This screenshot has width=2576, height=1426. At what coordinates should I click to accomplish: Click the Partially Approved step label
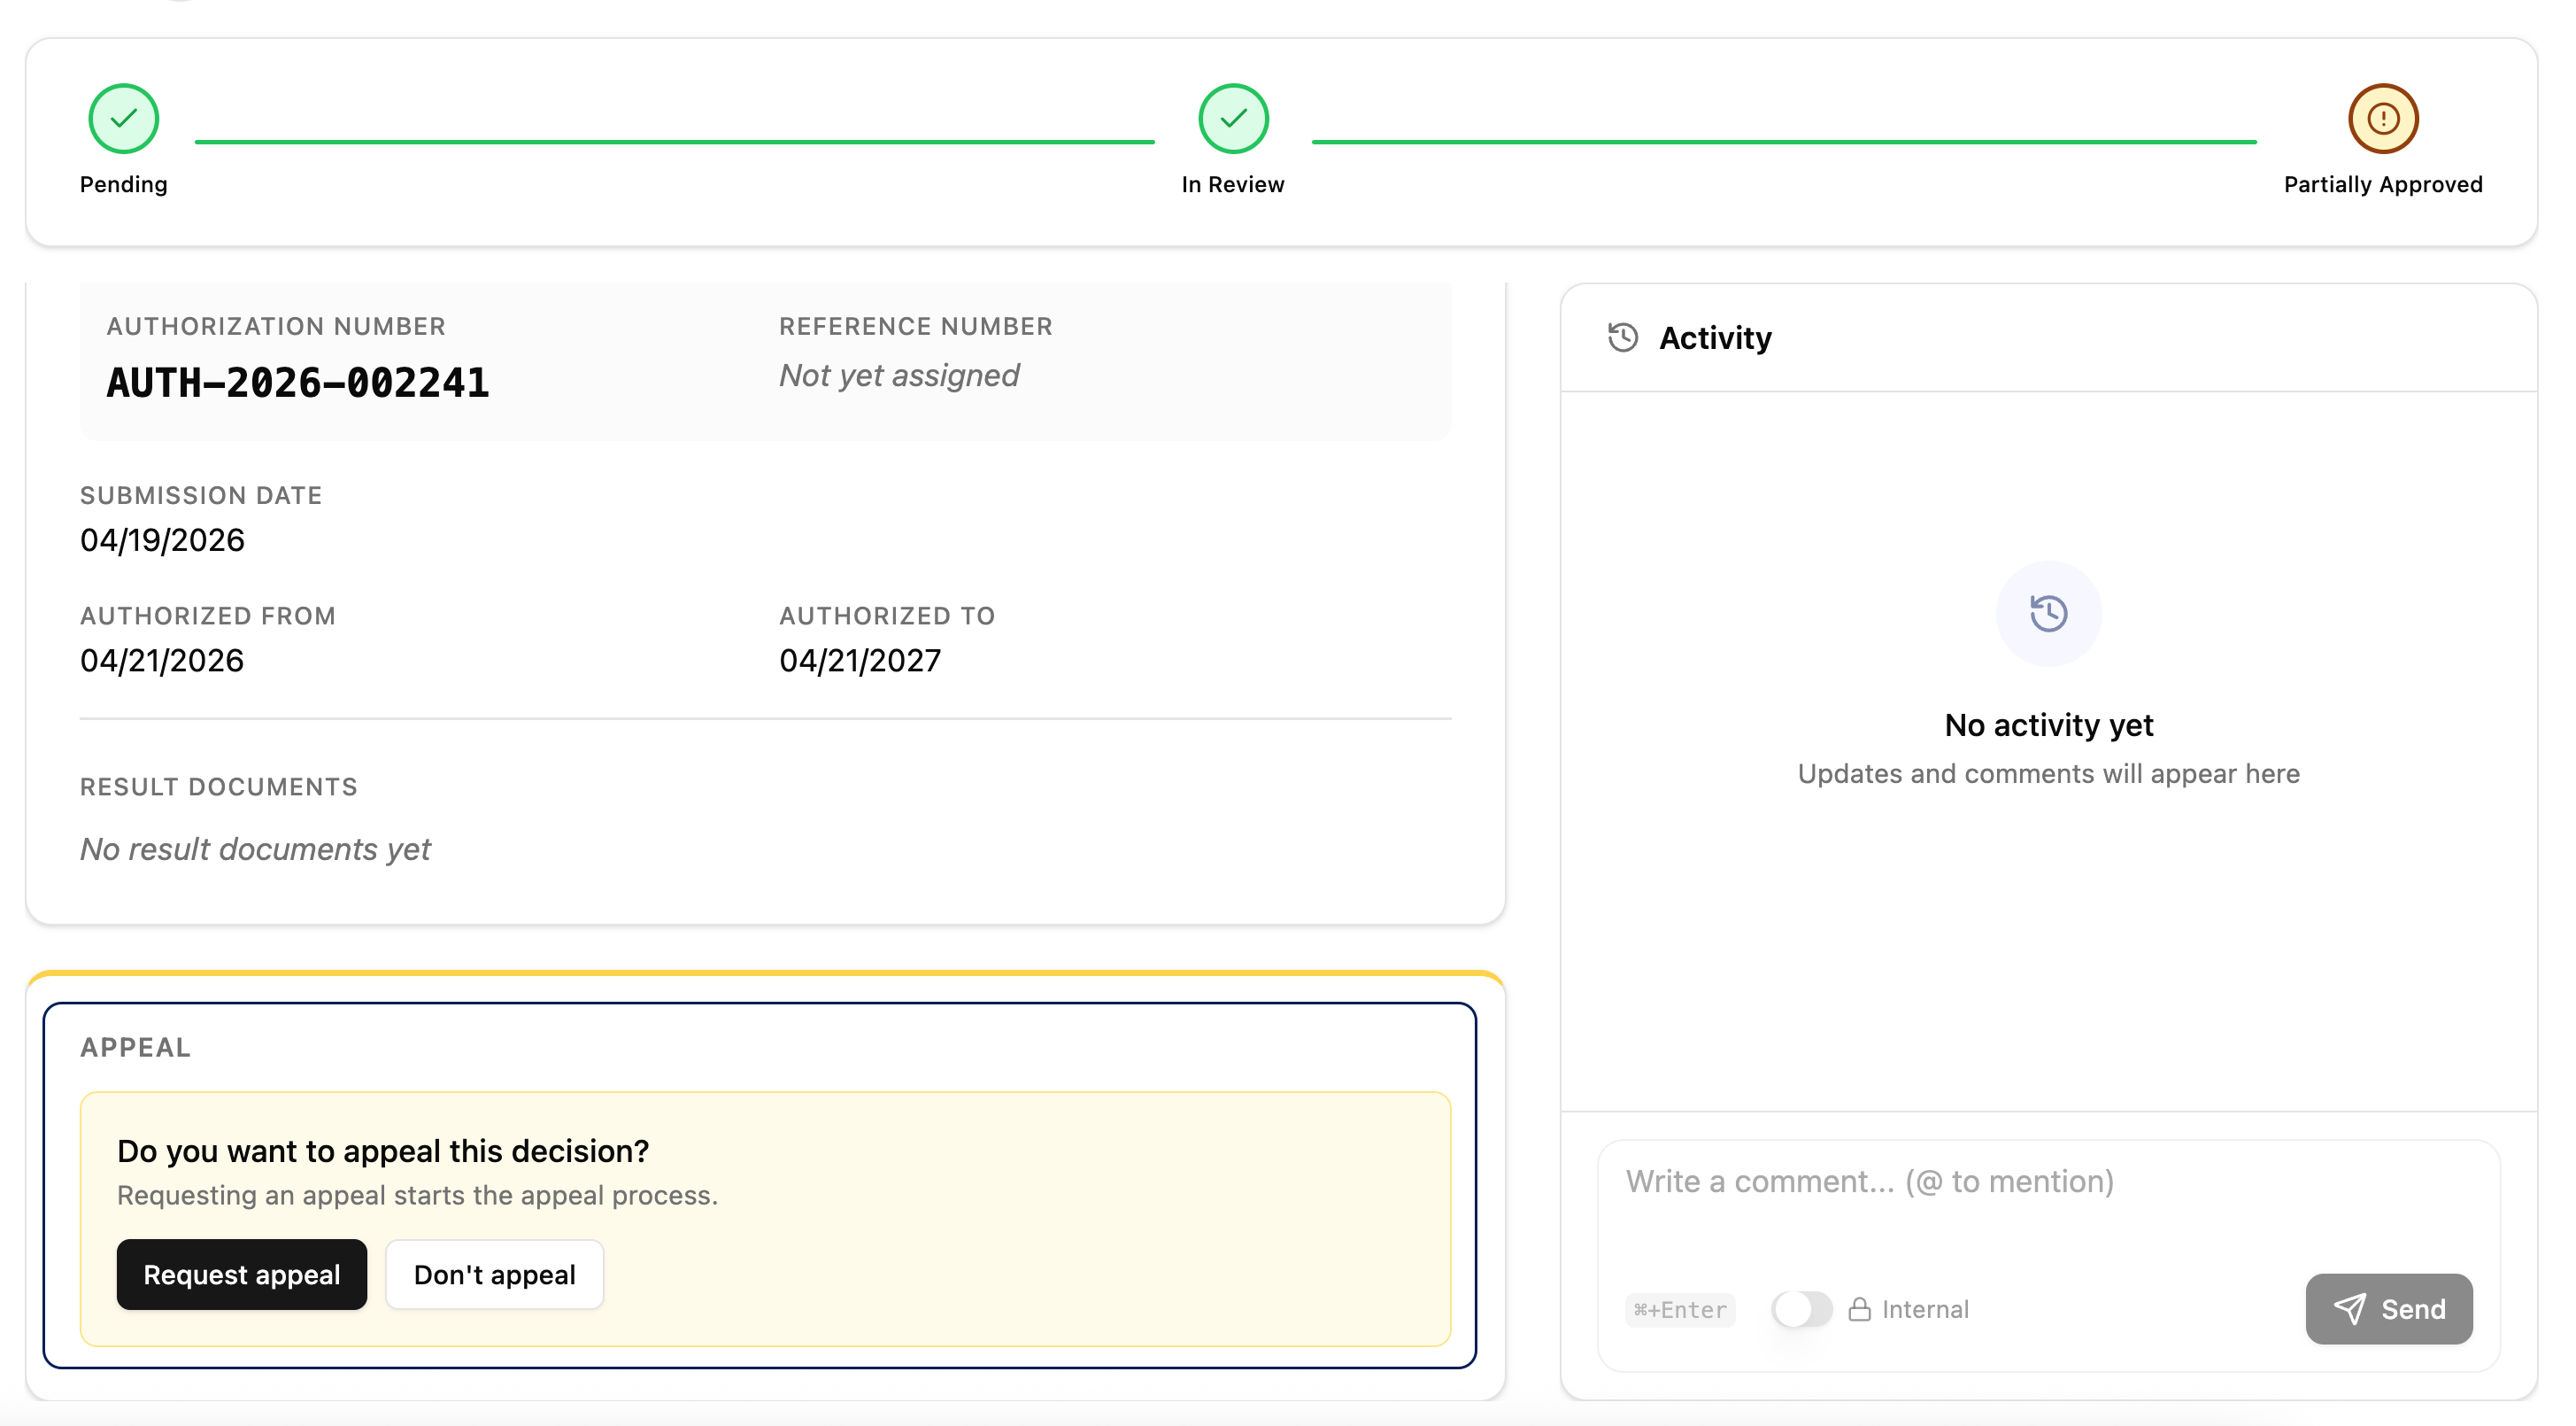[2383, 184]
